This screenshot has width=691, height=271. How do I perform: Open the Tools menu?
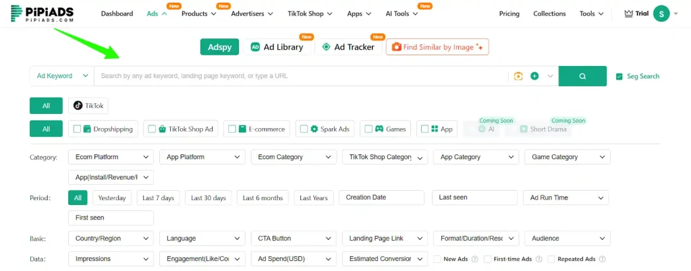(x=591, y=13)
